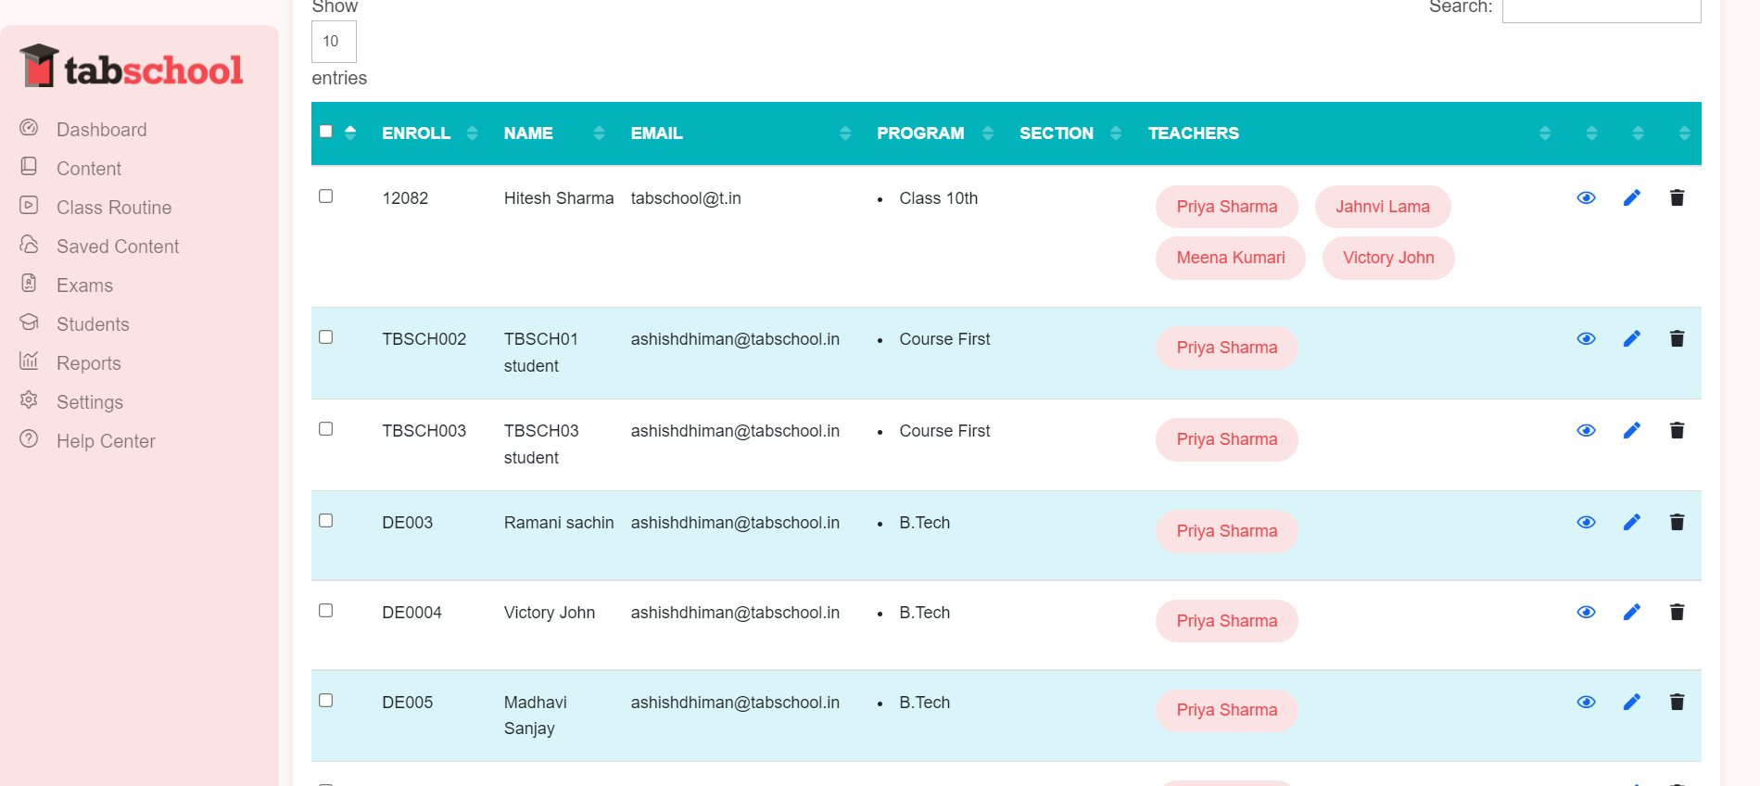
Task: Click the Jahnvi Lama teacher tag
Action: pos(1382,207)
